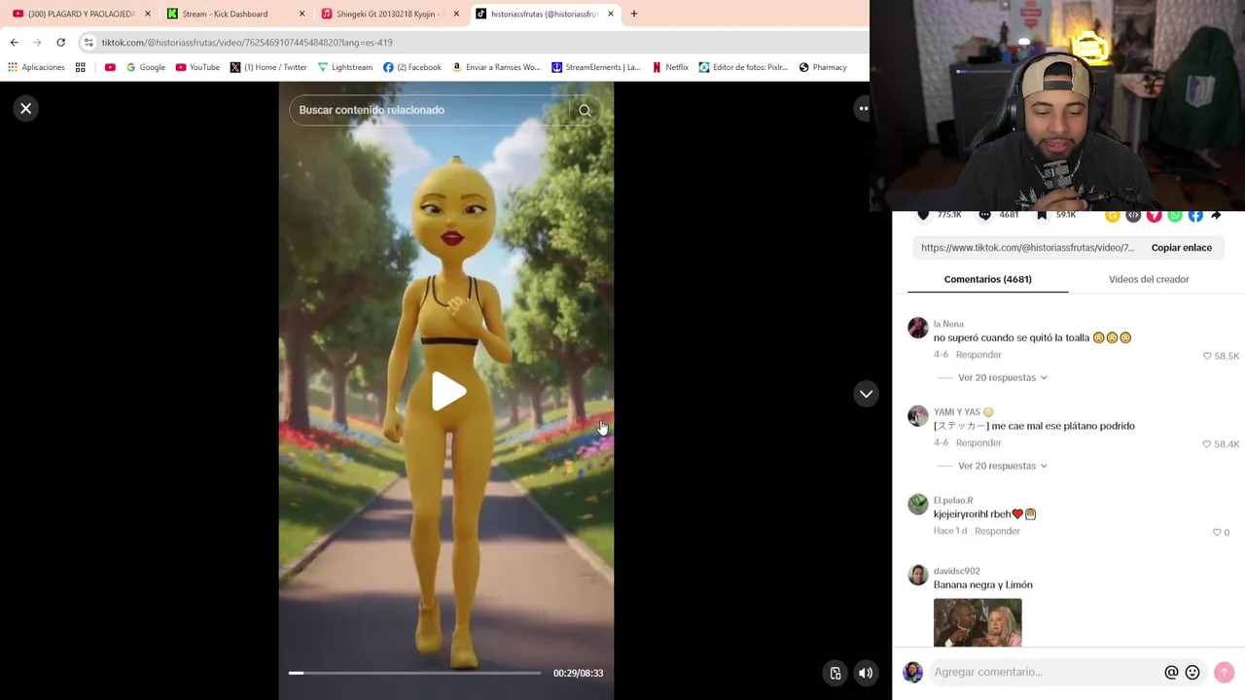This screenshot has height=700, width=1245.
Task: Open El.pelao.R's profile avatar
Action: [918, 504]
